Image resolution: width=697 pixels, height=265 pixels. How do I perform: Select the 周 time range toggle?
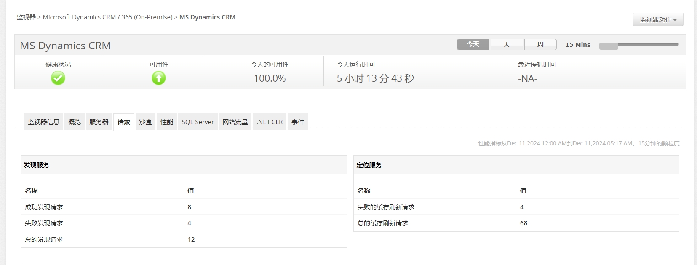coord(540,44)
